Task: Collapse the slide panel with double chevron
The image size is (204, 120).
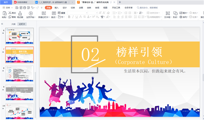Action: click(2, 24)
